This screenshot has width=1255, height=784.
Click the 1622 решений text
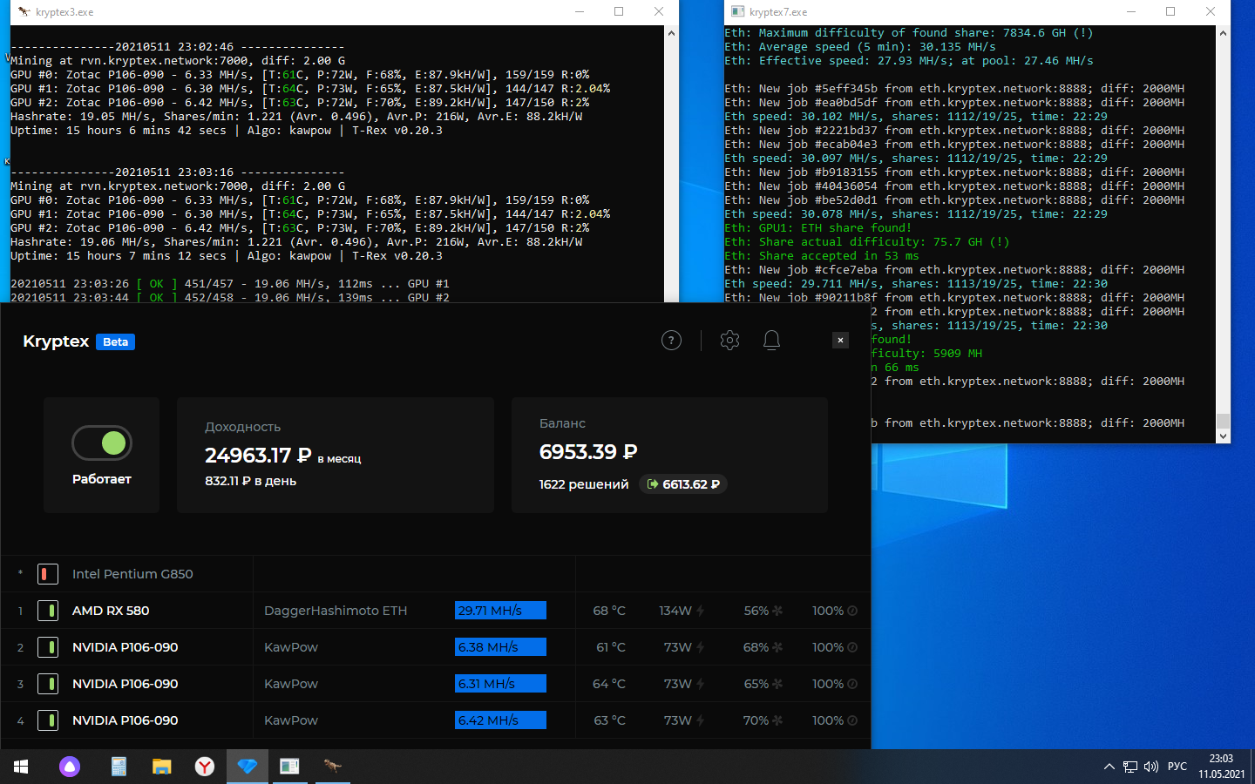pyautogui.click(x=584, y=484)
